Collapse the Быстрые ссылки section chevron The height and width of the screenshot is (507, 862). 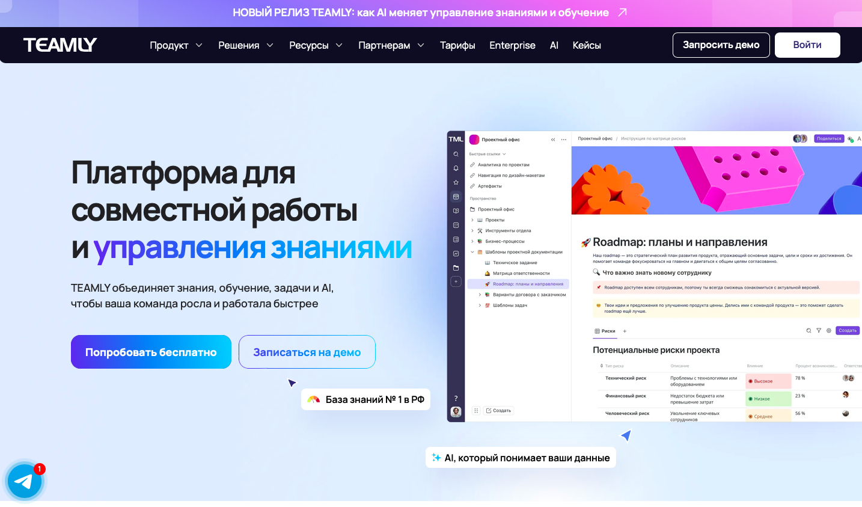[504, 153]
